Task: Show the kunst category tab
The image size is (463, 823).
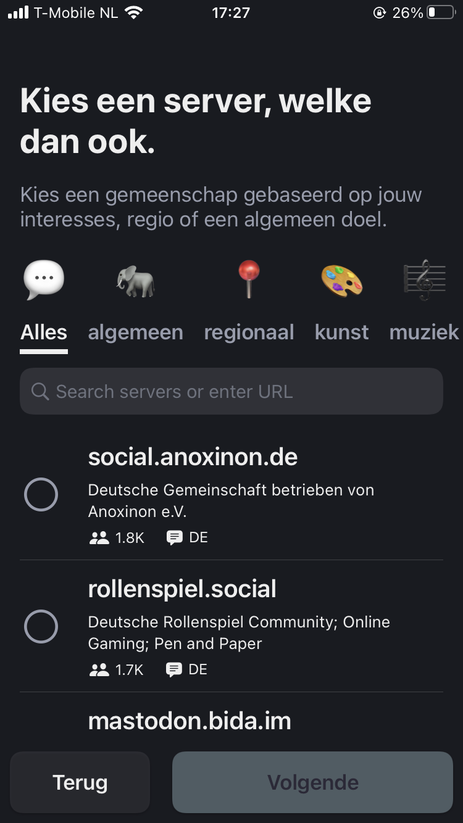Action: click(x=341, y=333)
